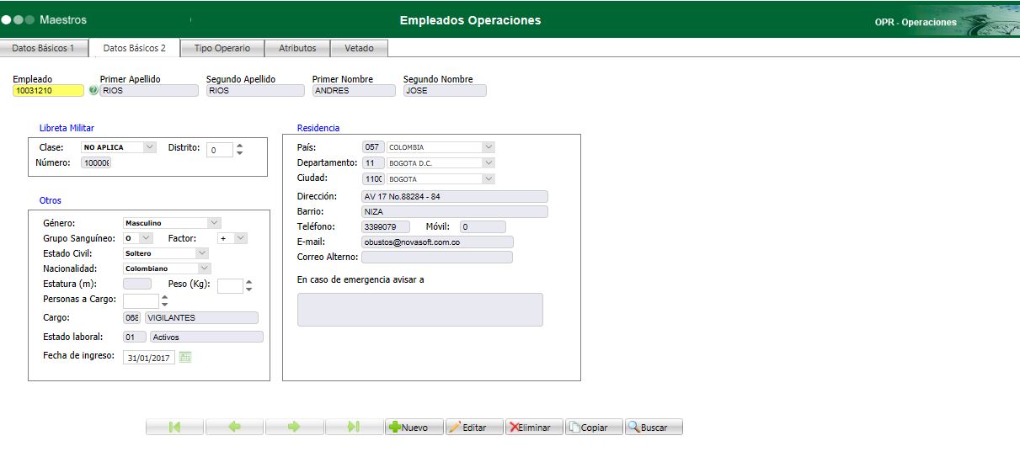The image size is (1020, 473).
Task: Click the Teléfono field
Action: (386, 226)
